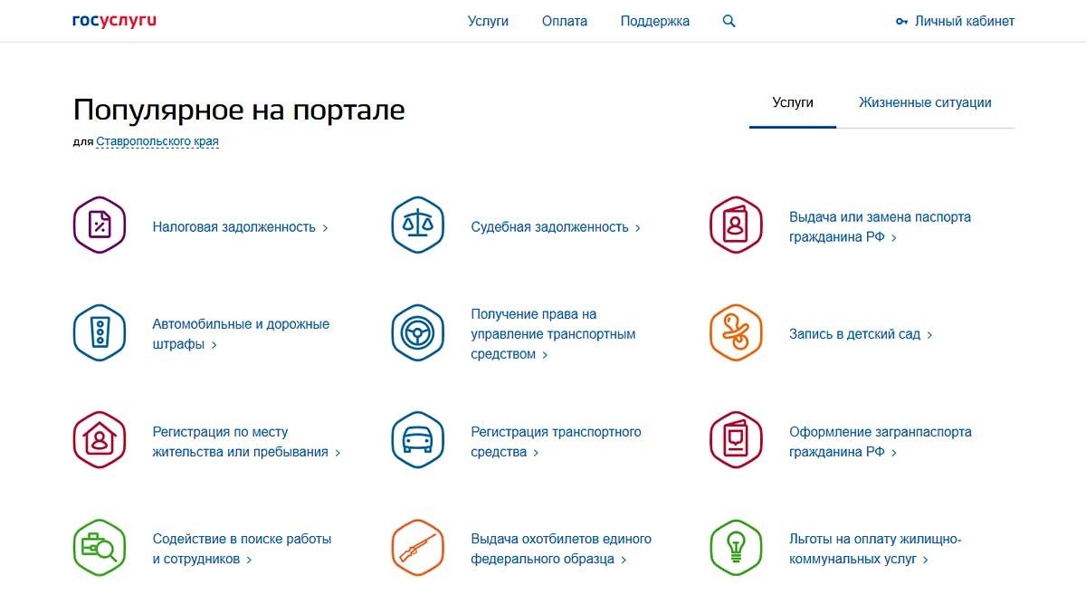Switch to the Жизненные ситуации tab
Image resolution: width=1086 pixels, height=614 pixels.
point(926,102)
